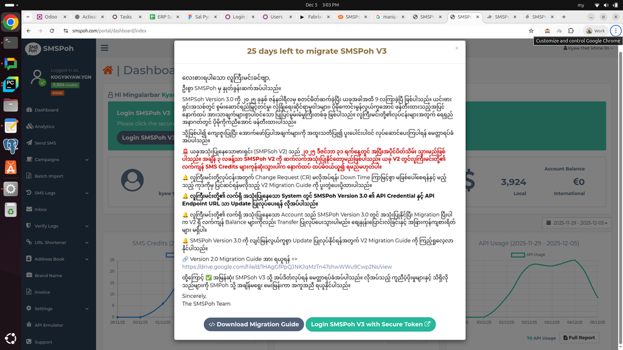Screen dimensions: 623x350
Task: Open Send SMS in the sidebar
Action: pos(45,143)
